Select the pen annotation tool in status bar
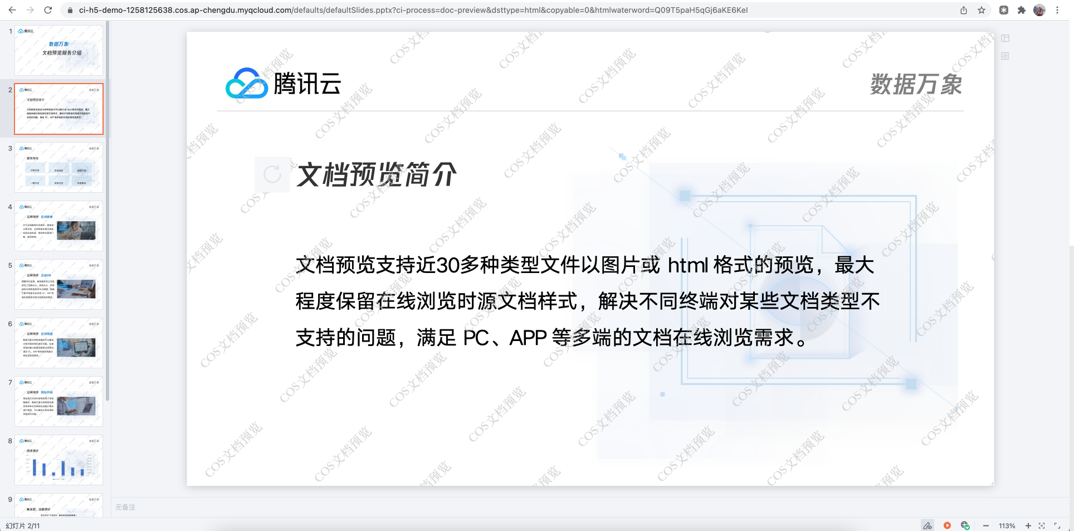Screen dimensions: 1074x531 pyautogui.click(x=927, y=525)
